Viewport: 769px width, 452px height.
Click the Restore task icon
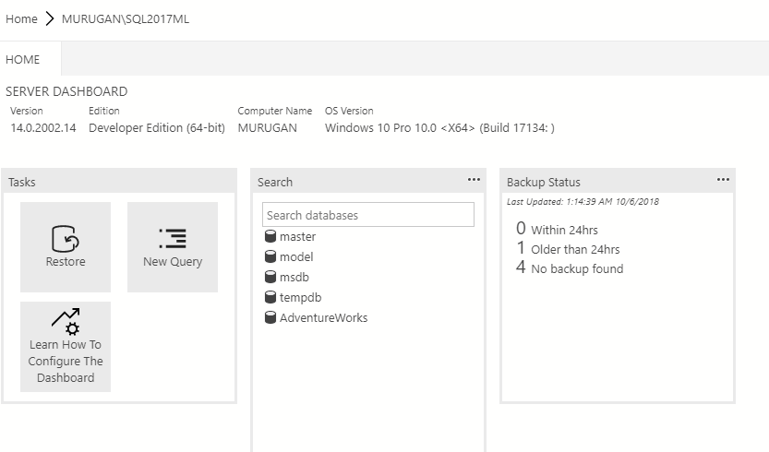pos(66,239)
